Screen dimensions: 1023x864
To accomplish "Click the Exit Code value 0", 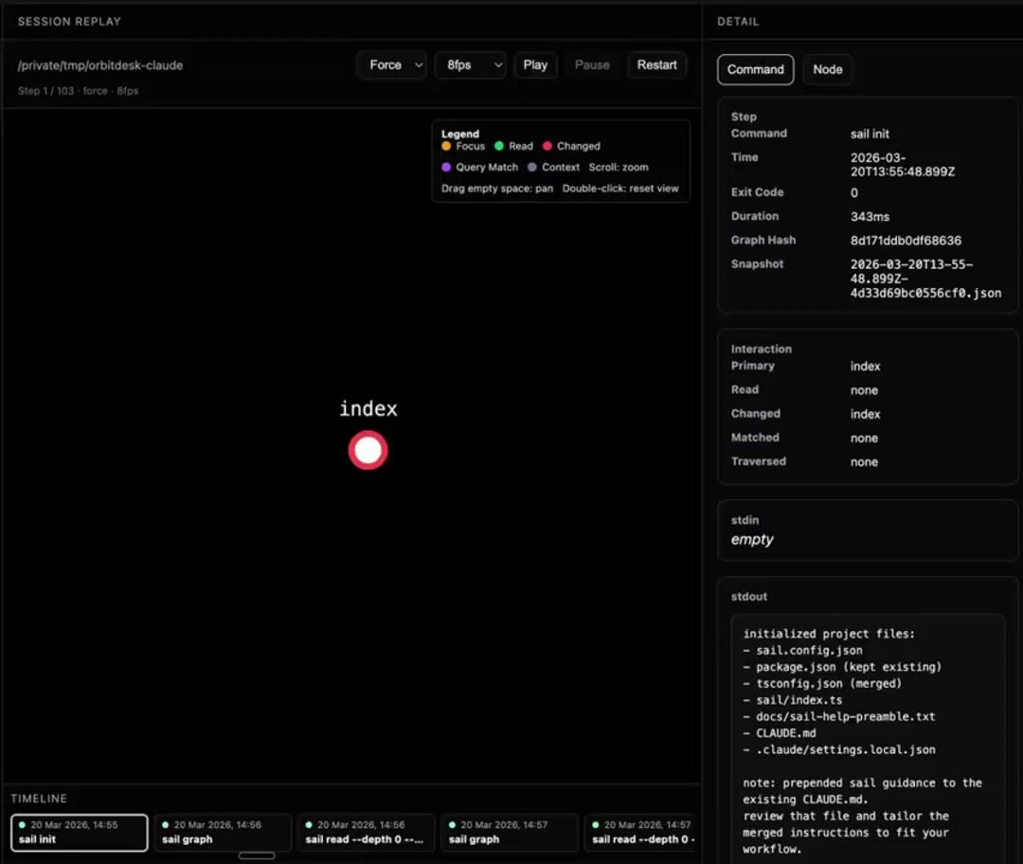I will pyautogui.click(x=854, y=192).
